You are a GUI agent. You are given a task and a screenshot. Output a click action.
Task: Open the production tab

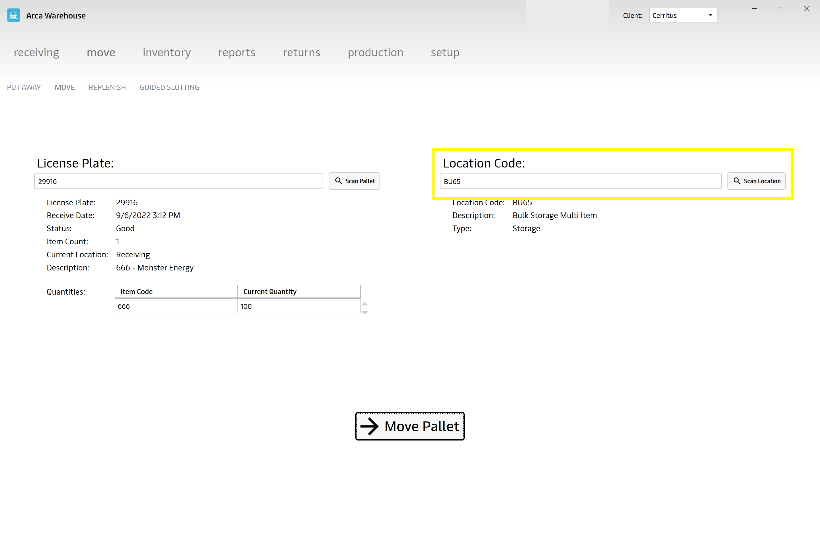(376, 53)
